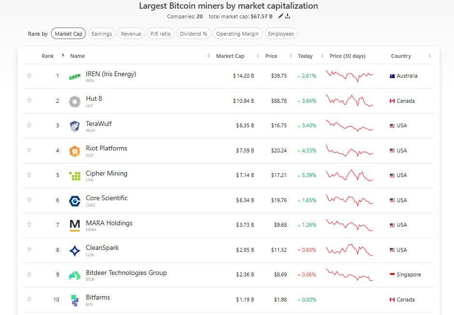Viewport: 454px width, 315px height.
Task: Open the MARA Holdings company link
Action: click(109, 223)
